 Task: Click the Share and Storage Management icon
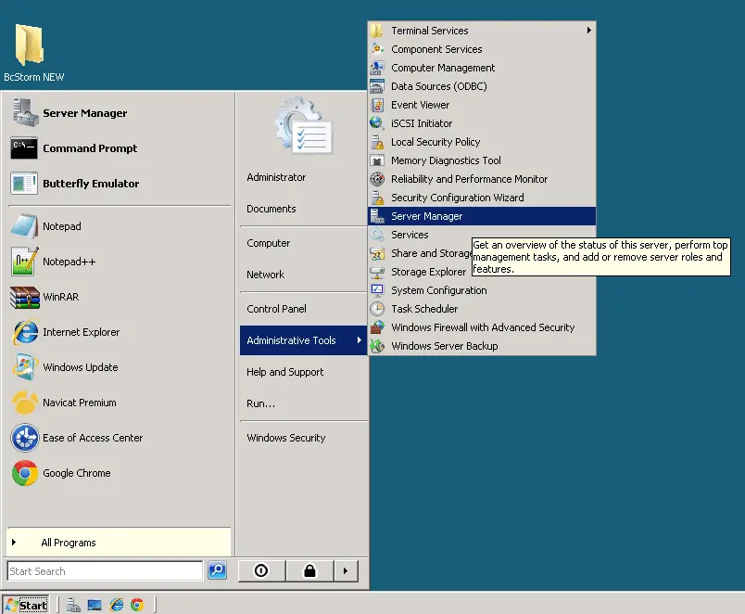click(377, 253)
